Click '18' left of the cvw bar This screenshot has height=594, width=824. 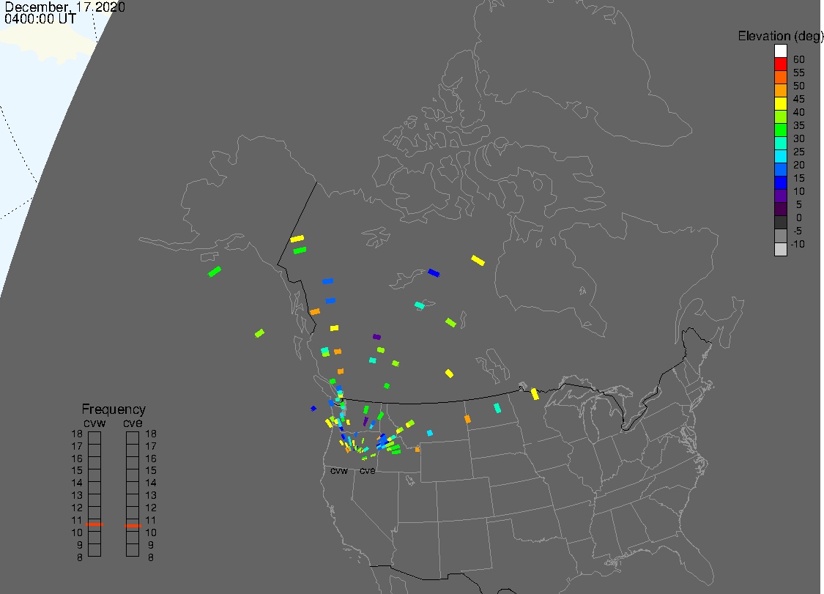77,434
